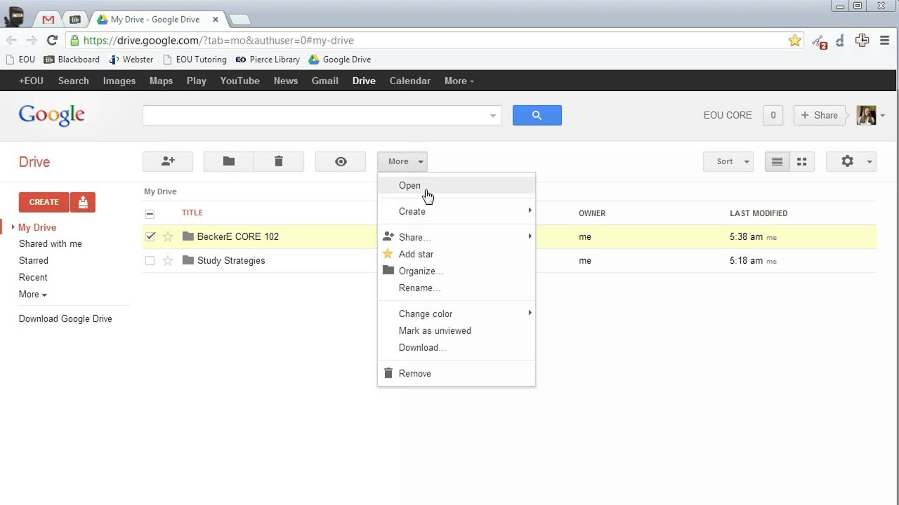The height and width of the screenshot is (505, 899).
Task: Select Mark as unviewed menu item
Action: click(x=457, y=330)
